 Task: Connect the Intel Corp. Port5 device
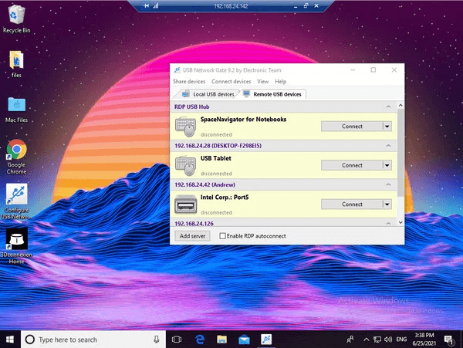351,204
